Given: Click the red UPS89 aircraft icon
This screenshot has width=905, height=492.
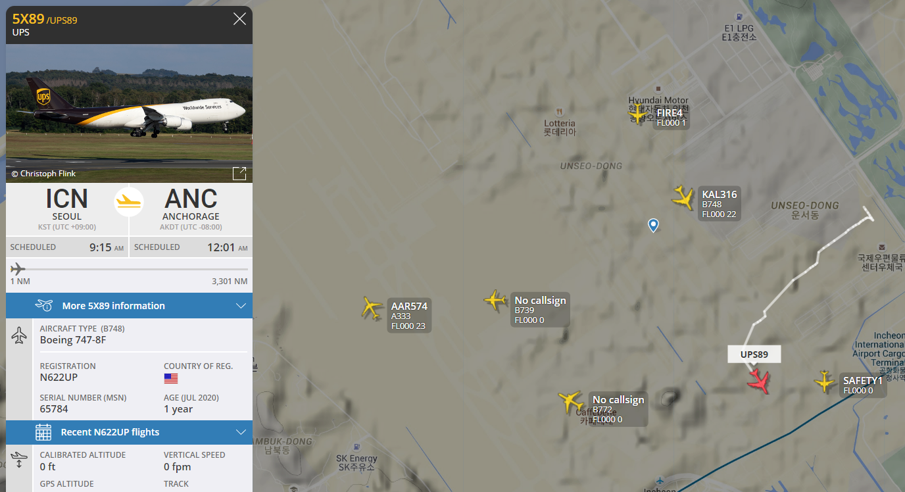Looking at the screenshot, I should click(x=759, y=381).
